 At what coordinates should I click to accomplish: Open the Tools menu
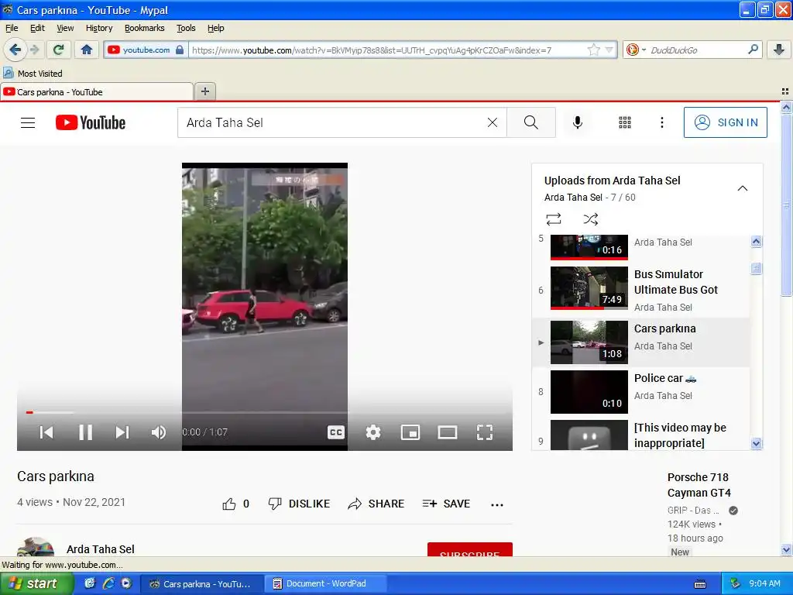pyautogui.click(x=186, y=28)
